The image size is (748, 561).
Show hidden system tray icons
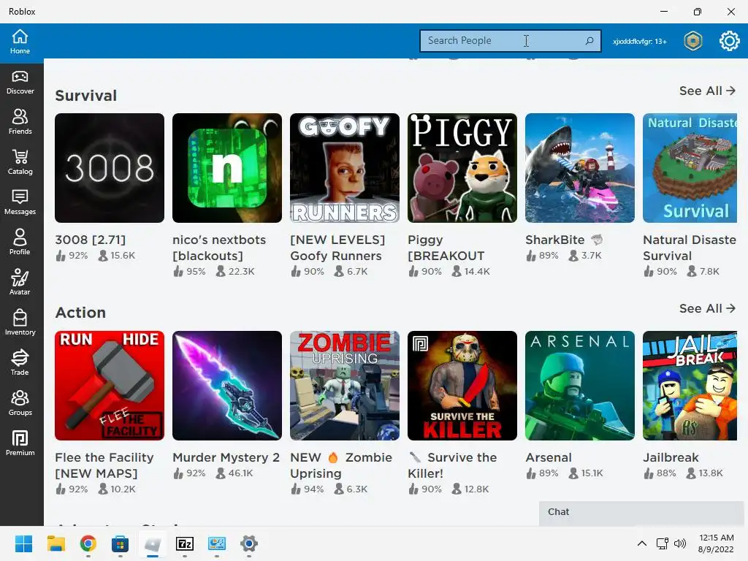tap(642, 543)
